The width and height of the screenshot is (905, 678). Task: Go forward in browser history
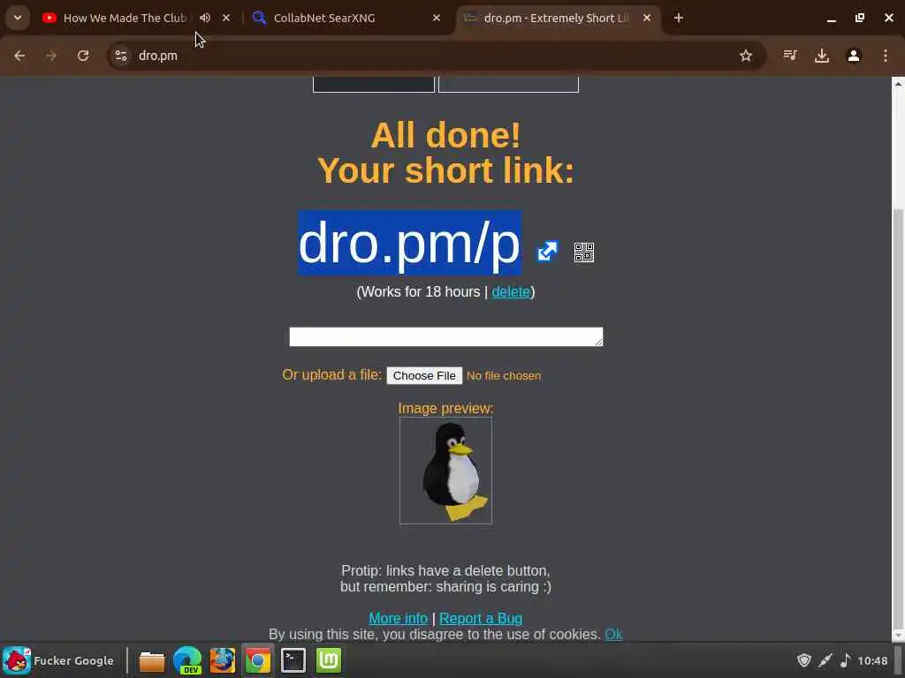click(x=51, y=56)
